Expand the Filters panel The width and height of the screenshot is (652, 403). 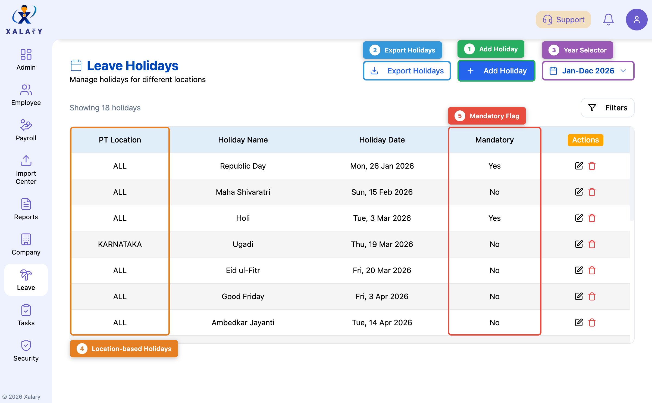click(607, 108)
